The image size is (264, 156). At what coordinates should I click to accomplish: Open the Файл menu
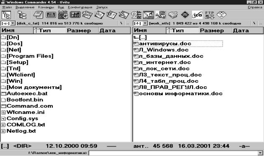point(7,7)
